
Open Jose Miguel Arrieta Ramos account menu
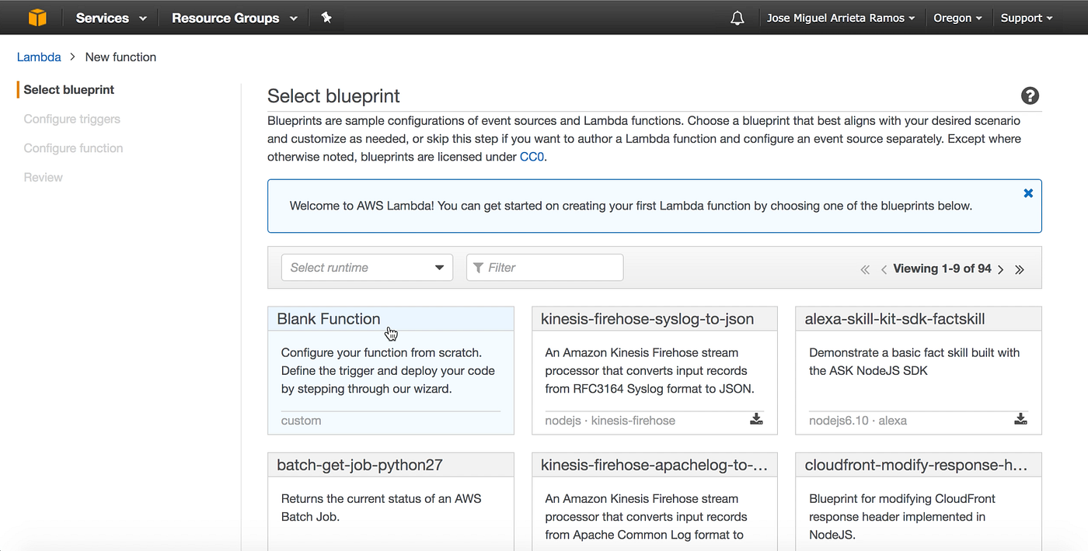(x=840, y=18)
